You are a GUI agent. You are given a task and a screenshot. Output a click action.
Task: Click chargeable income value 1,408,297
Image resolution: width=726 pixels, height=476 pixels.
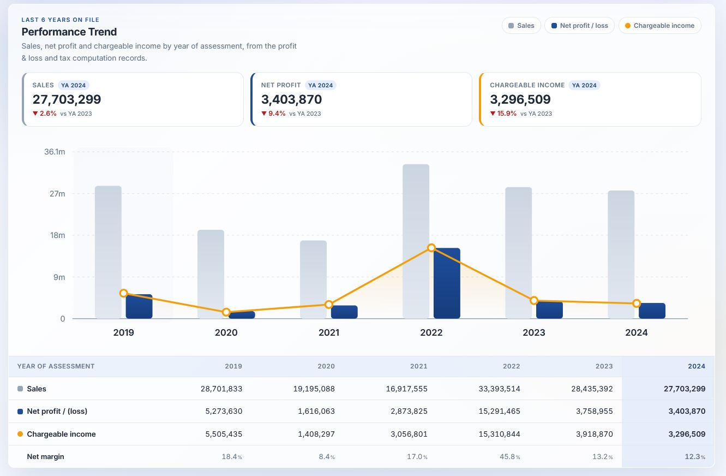316,435
